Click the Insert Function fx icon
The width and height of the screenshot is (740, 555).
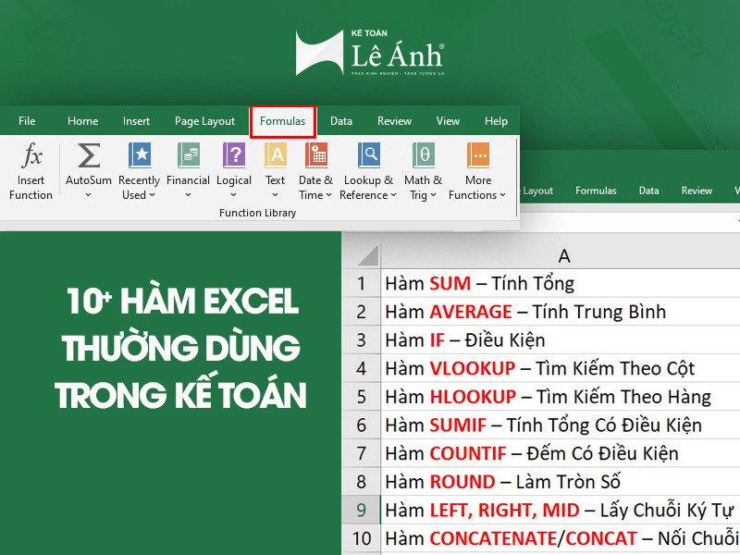31,155
